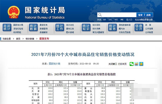
Task: Share article via Weibo icon
Action: point(136,64)
